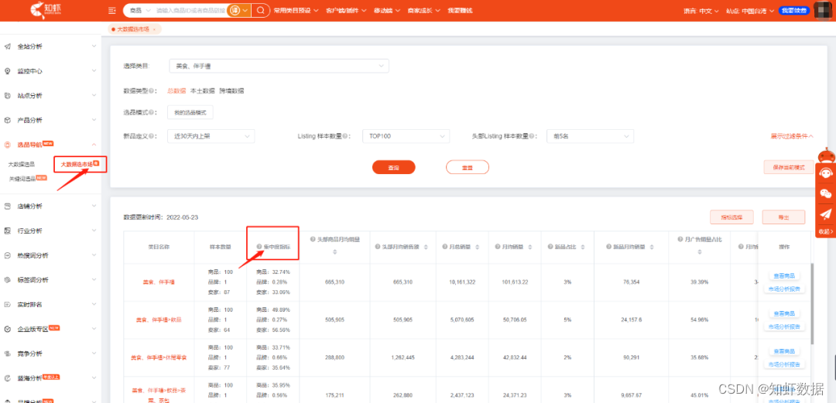Open the 选择类目 category dropdown
The width and height of the screenshot is (836, 403).
point(279,66)
